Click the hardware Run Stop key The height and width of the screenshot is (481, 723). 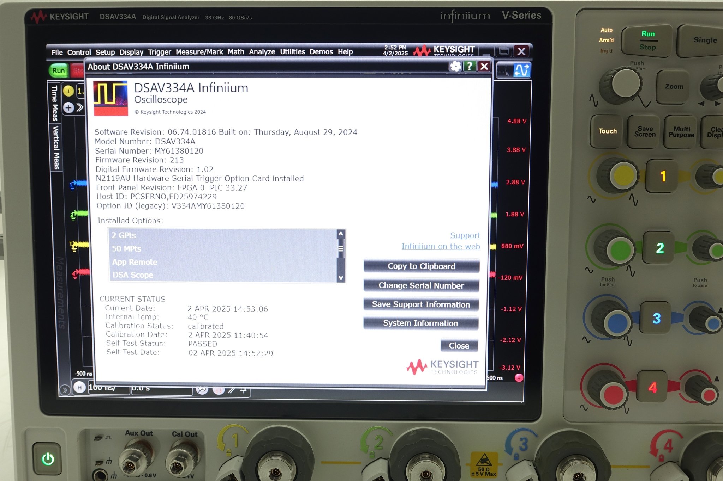pyautogui.click(x=647, y=41)
